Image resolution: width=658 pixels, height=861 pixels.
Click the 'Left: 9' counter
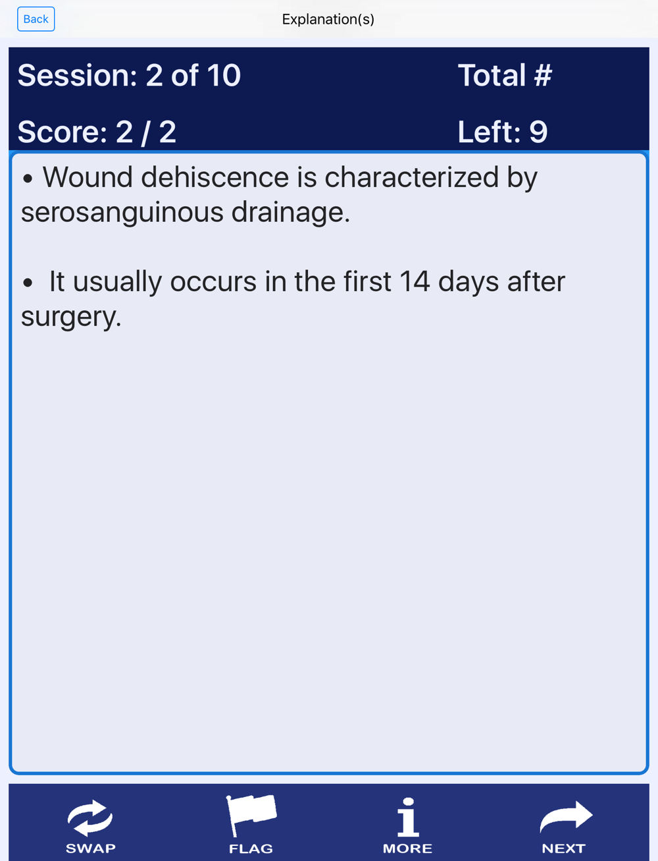click(503, 132)
